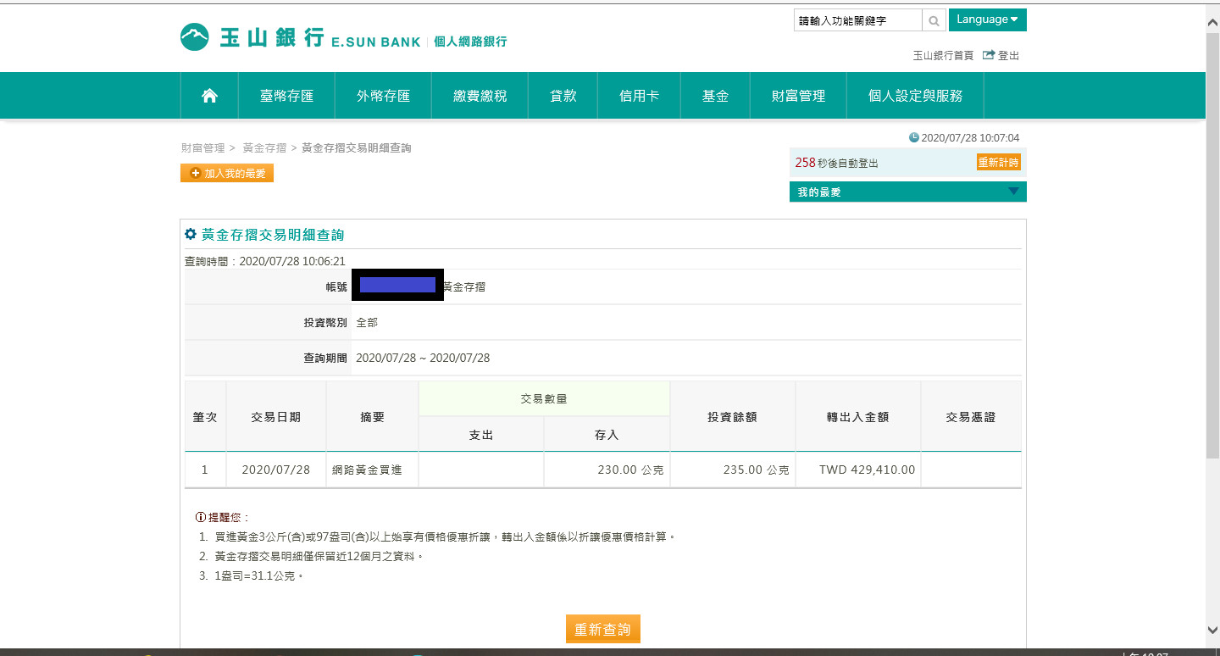Click the clock icon beside the timestamp

(913, 137)
